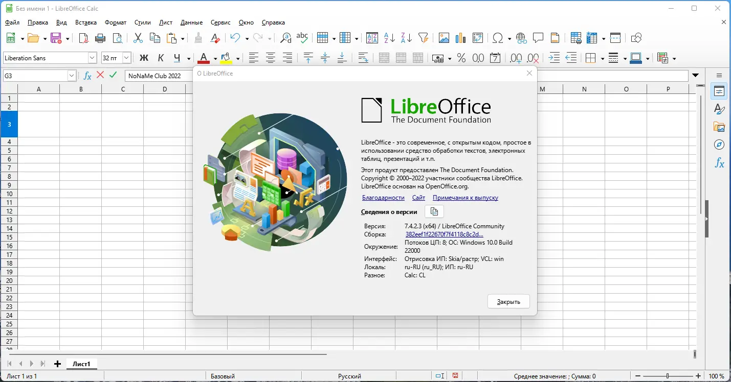Screen dimensions: 731x382
Task: Open the sidebar Properties deck
Action: point(719,91)
